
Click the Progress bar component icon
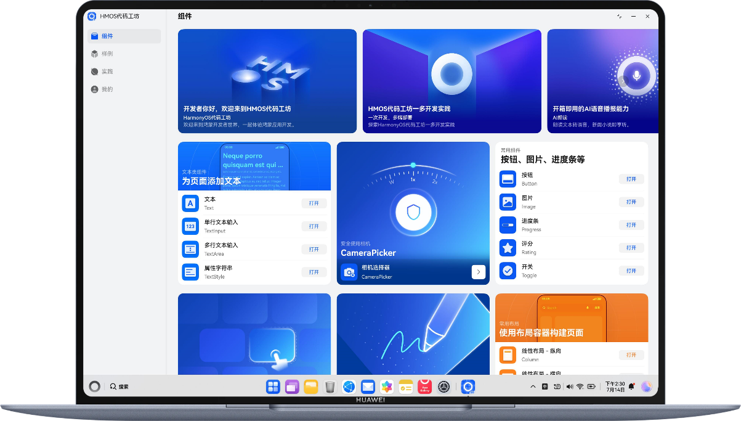pyautogui.click(x=507, y=224)
